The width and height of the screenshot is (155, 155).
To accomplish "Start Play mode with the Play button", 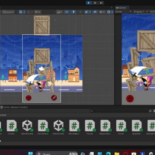I will coord(89,3).
